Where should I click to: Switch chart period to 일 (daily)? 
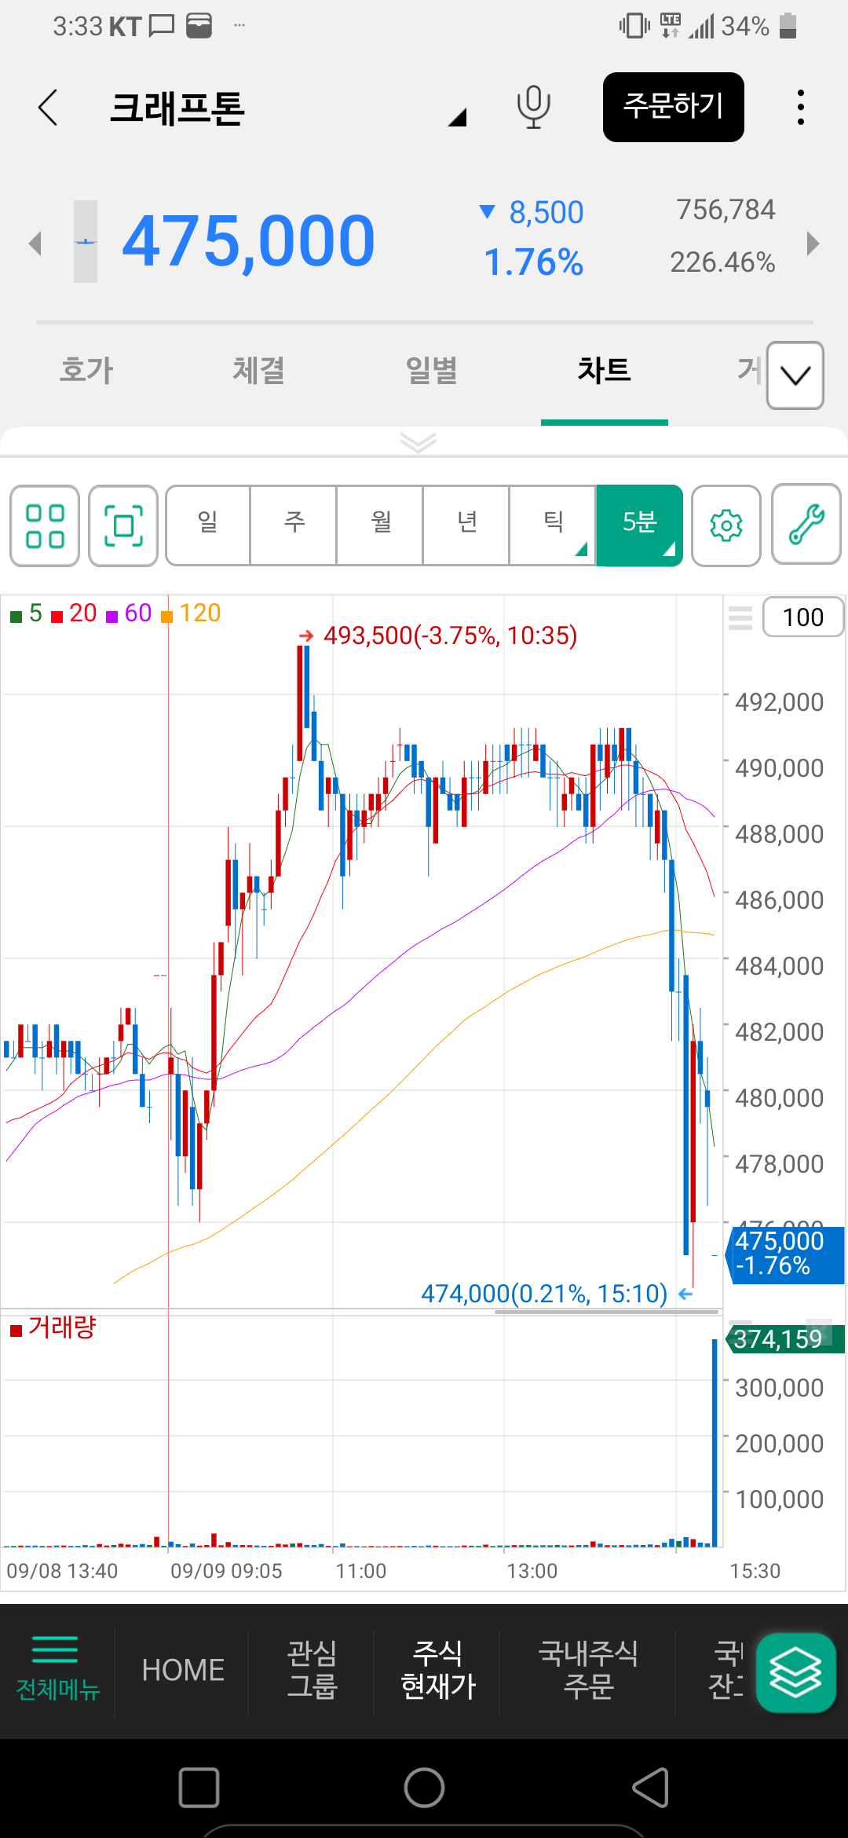[208, 524]
